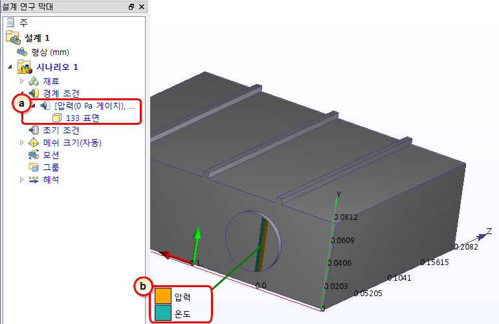Collapse the 시나리오 1 node
Viewport: 499px width, 324px height.
coord(10,67)
